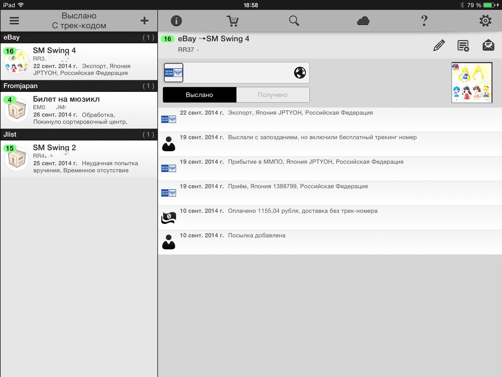Collapse the Jlist section header
502x377 pixels.
[x=78, y=134]
